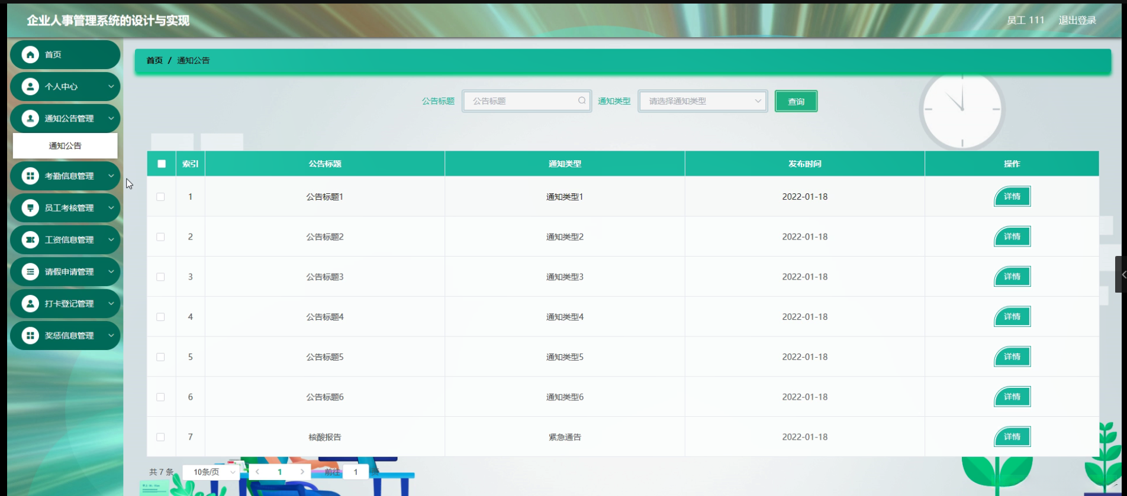
Task: Click the user icon beside 打卡登记管理
Action: (30, 303)
